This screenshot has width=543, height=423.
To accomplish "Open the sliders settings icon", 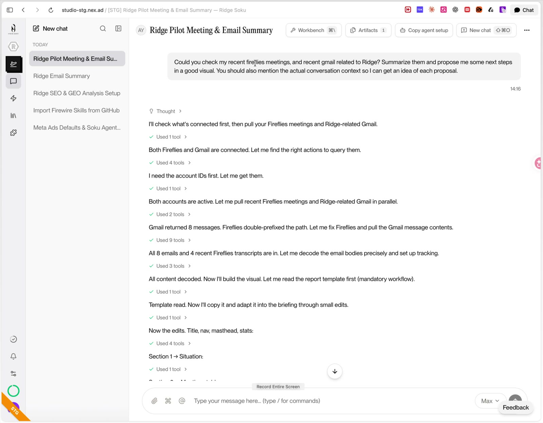I will [x=14, y=374].
